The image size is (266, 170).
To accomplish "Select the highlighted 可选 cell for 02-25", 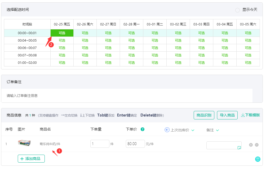I will [62, 33].
